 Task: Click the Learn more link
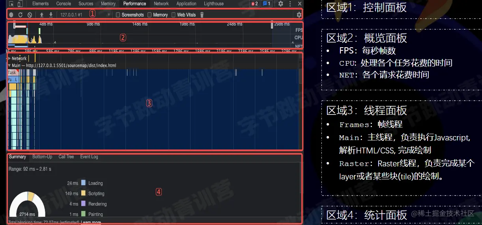[x=91, y=222]
